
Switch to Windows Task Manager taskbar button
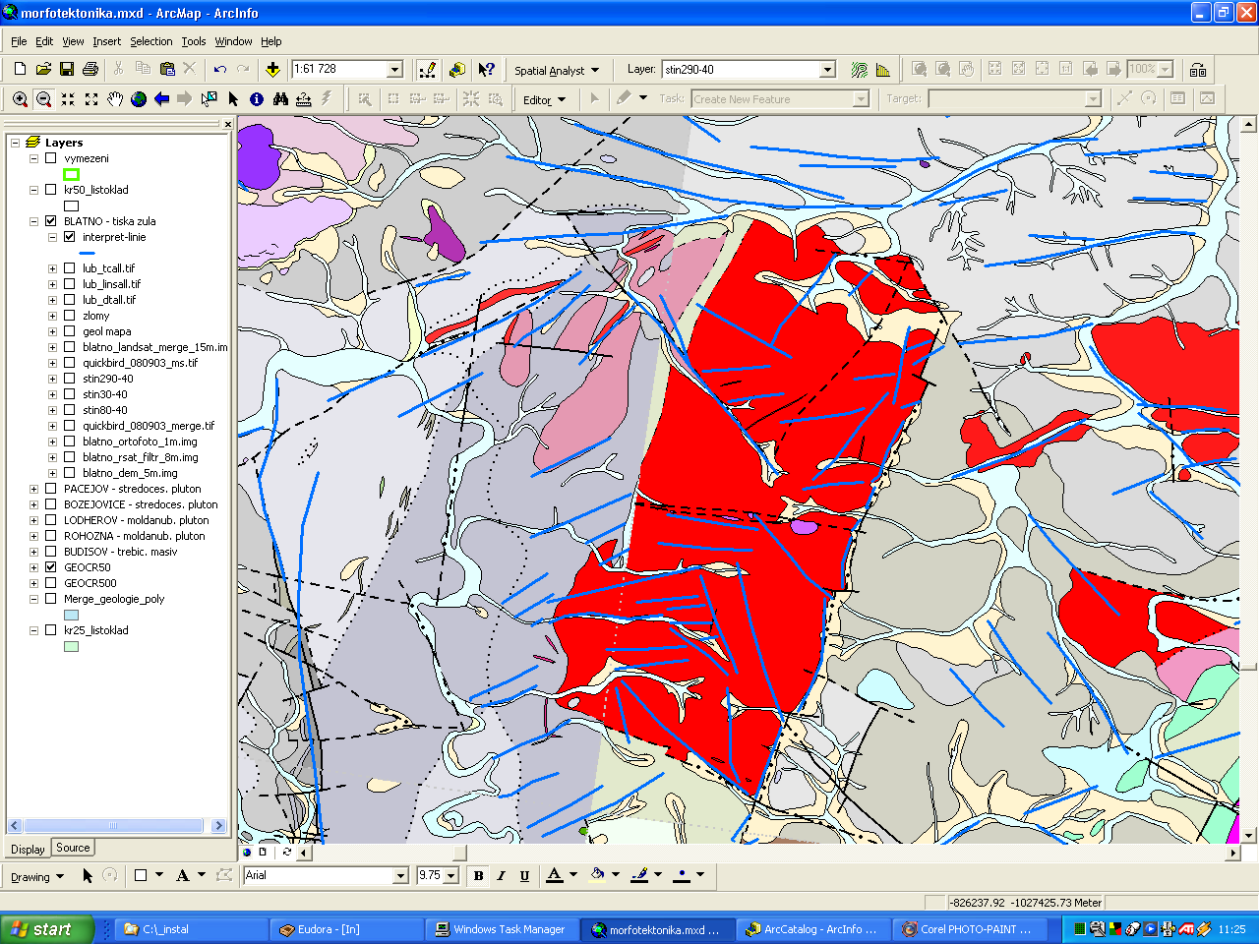tap(502, 929)
